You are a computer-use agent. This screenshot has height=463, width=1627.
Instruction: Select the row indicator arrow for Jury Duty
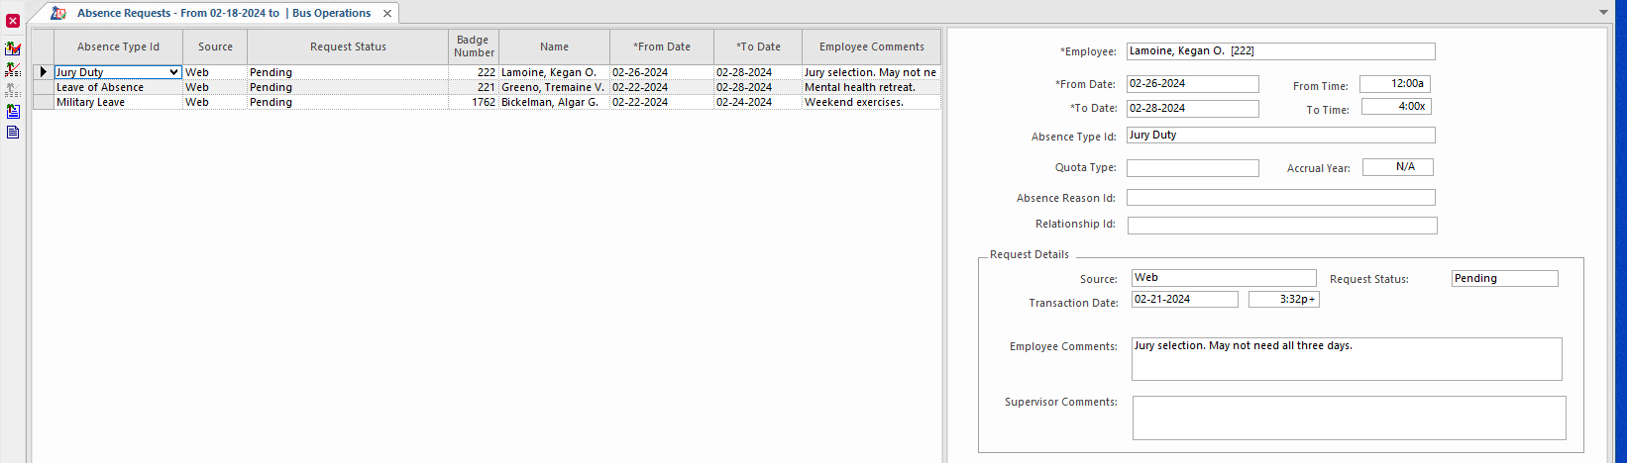tap(44, 72)
